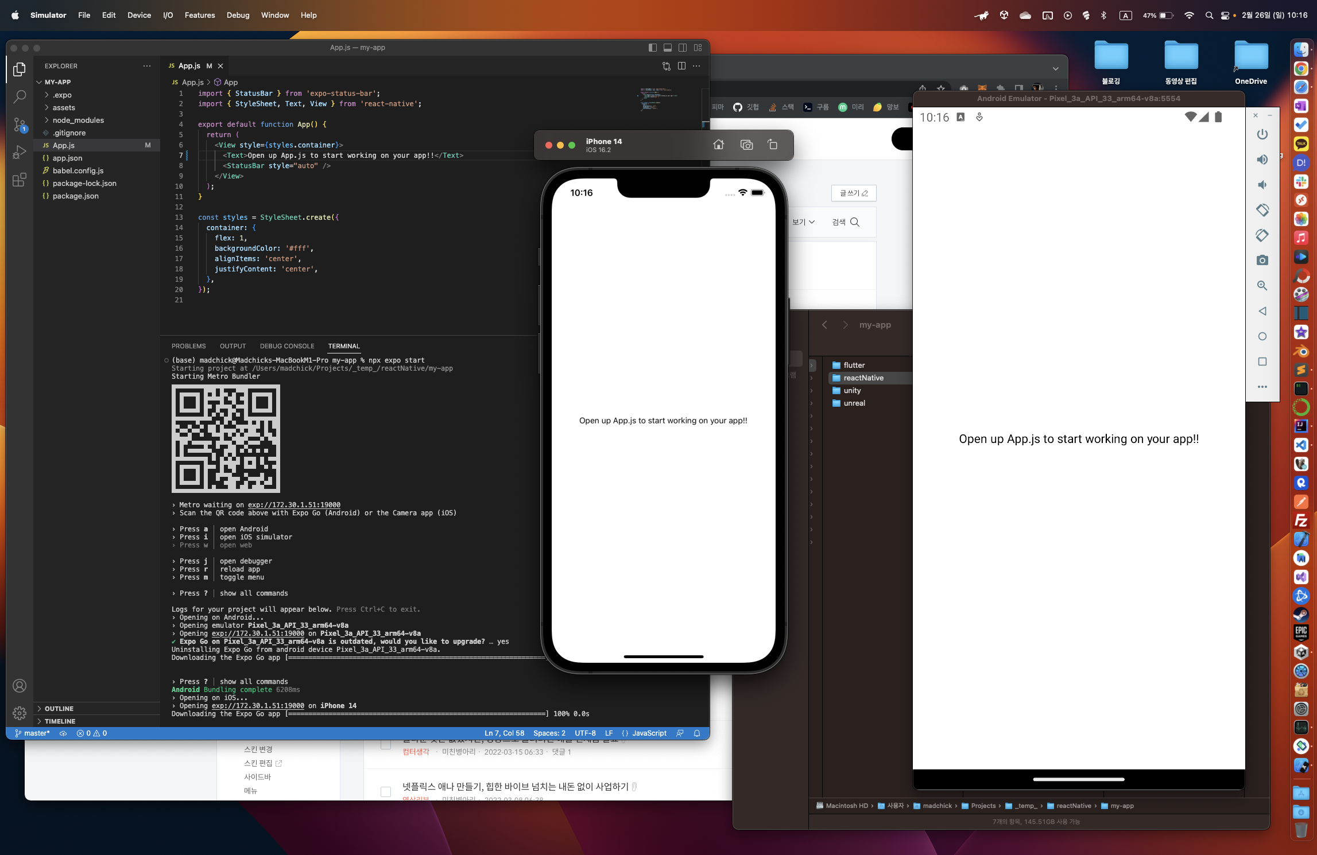1317x855 pixels.
Task: Expand the node_modules folder
Action: point(78,120)
